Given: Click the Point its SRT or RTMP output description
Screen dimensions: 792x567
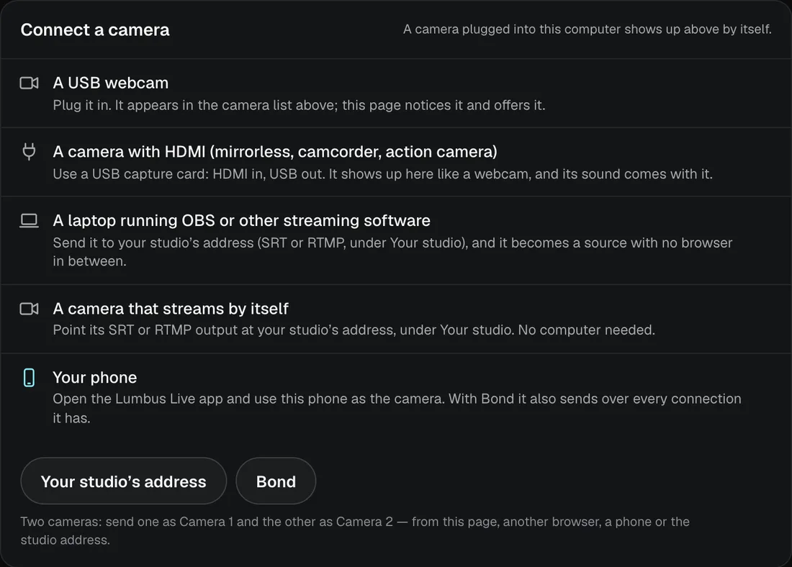Looking at the screenshot, I should (x=354, y=330).
